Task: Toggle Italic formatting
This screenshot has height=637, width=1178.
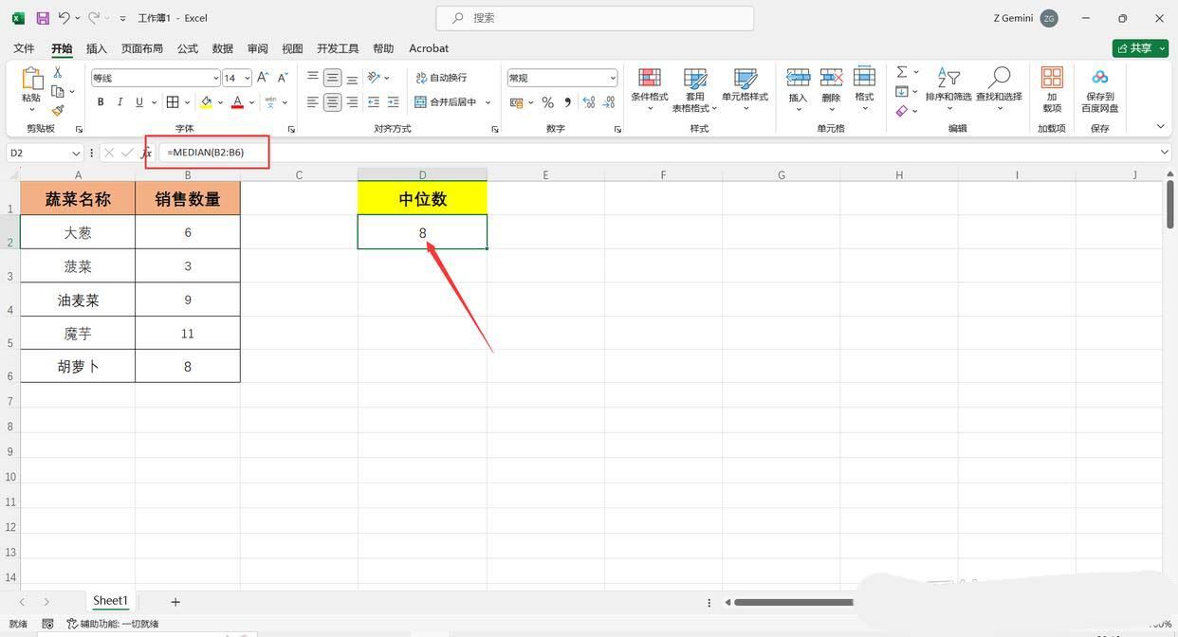Action: (120, 102)
